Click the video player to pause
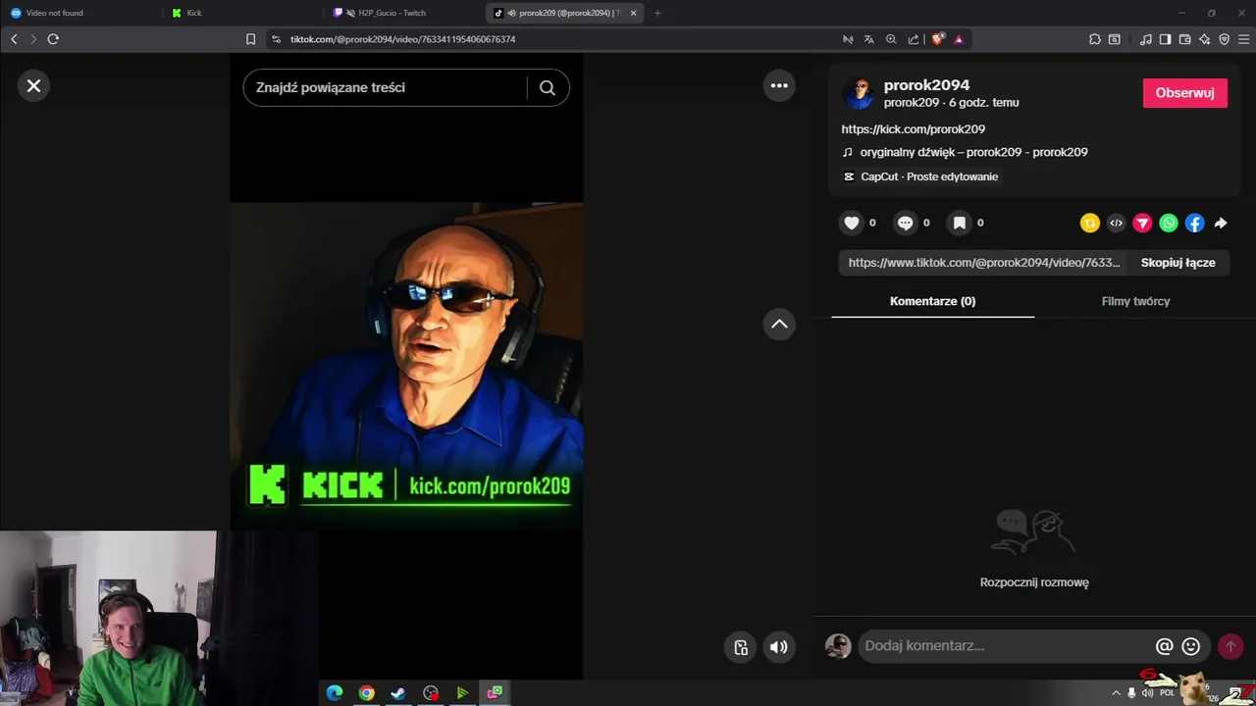 coord(406,367)
